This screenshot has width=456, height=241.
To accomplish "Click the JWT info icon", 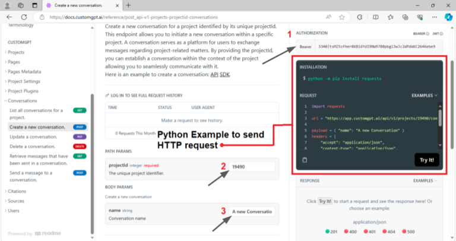I will click(441, 34).
